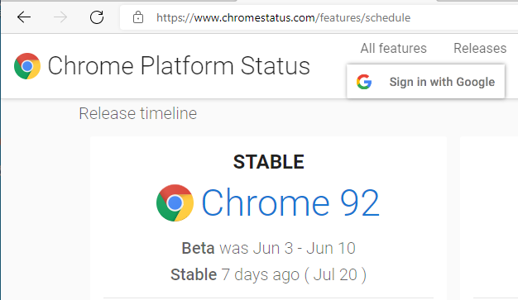518x300 pixels.
Task: Select the next release card at right edge
Action: click(489, 218)
